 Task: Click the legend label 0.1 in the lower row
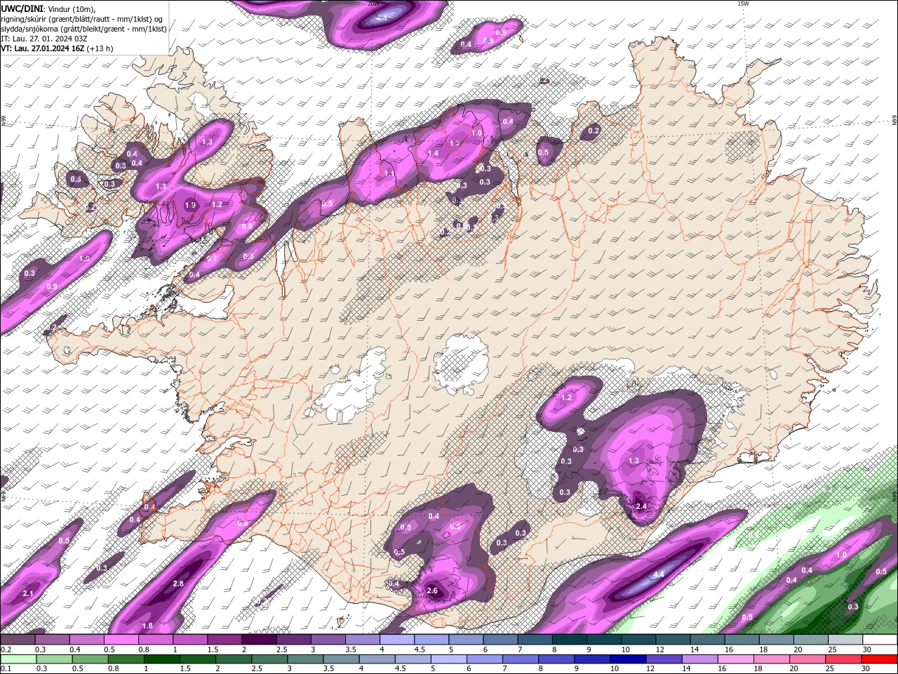[x=6, y=668]
